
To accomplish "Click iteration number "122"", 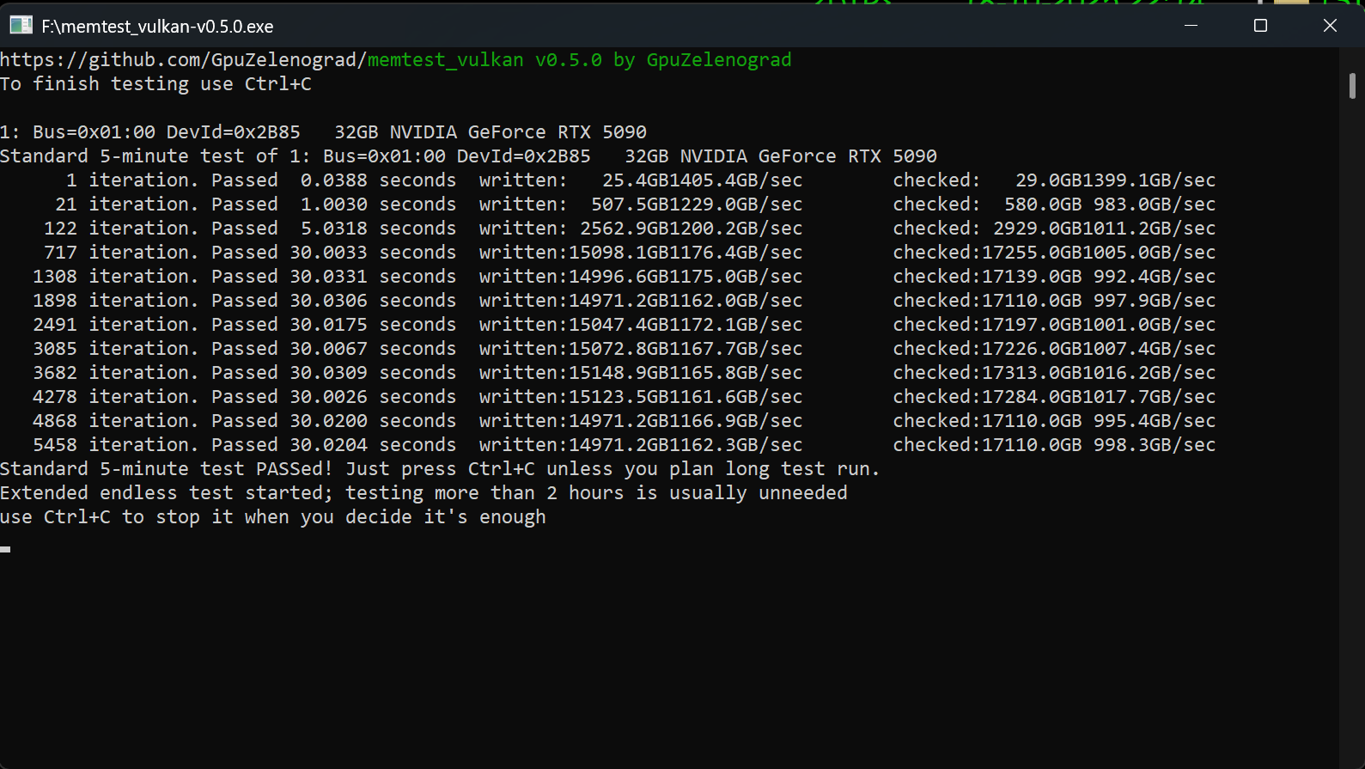I will (x=60, y=229).
